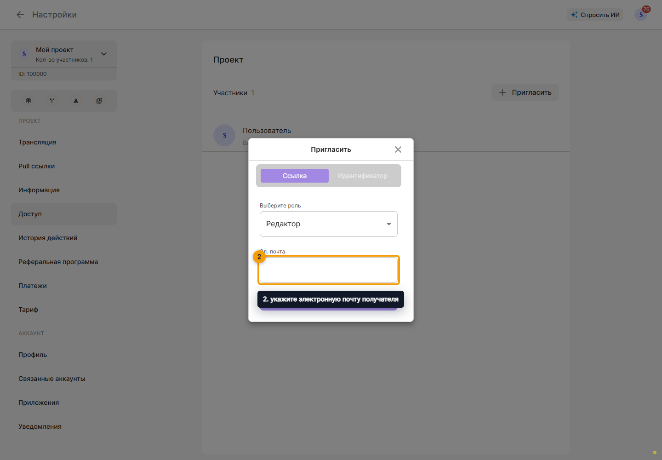Click the email address input field

[329, 270]
